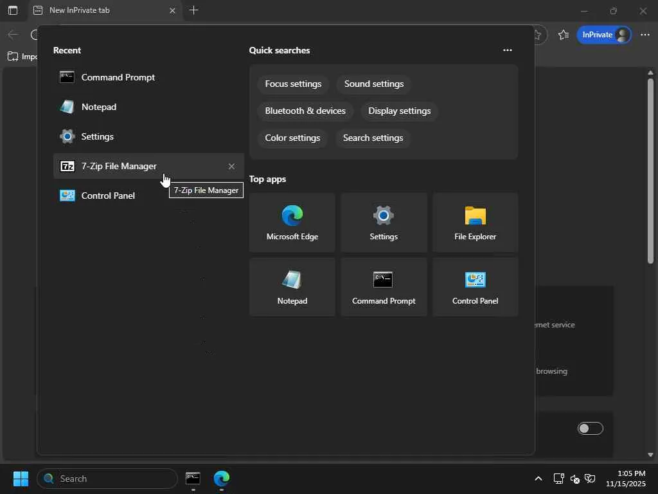Remove 7-Zip File Manager from Recent
This screenshot has height=494, width=658.
(x=231, y=167)
